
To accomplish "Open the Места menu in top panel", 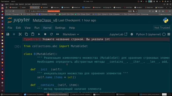I will coord(13,1).
